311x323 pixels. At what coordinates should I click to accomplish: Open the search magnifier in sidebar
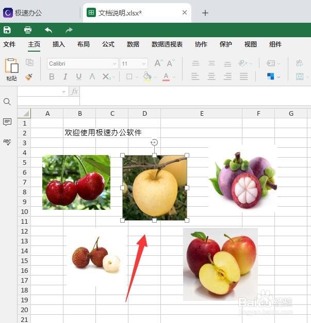(7, 102)
